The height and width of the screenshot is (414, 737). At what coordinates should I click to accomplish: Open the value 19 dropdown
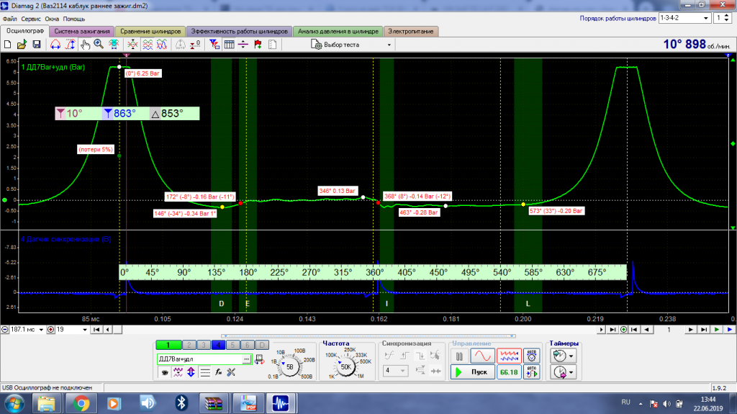[85, 330]
